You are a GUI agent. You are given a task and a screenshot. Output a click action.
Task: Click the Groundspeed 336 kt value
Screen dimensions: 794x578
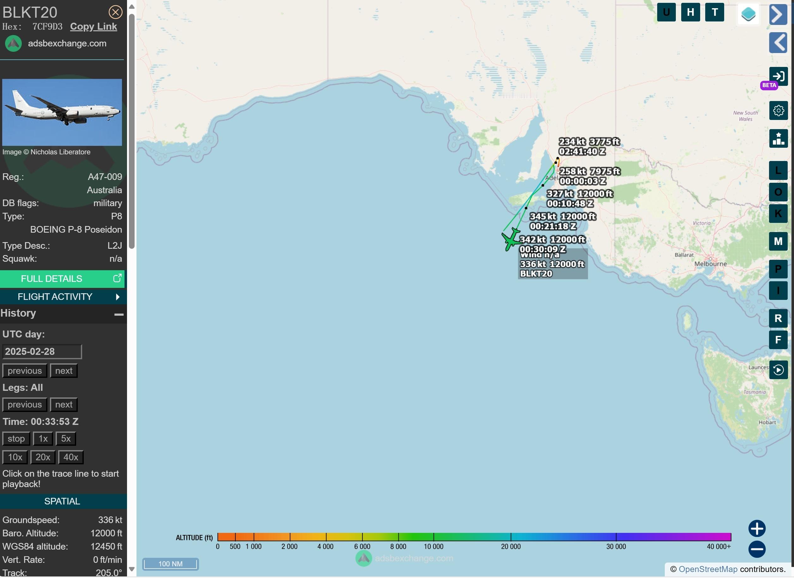pyautogui.click(x=110, y=520)
